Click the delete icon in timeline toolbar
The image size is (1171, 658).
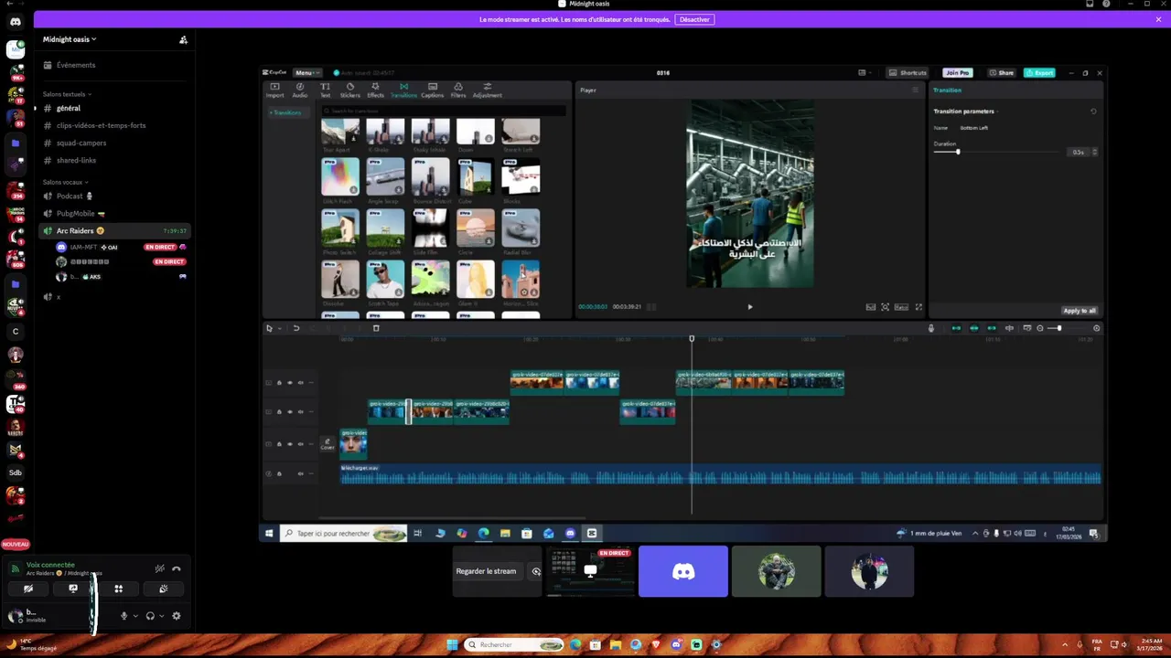pyautogui.click(x=376, y=328)
